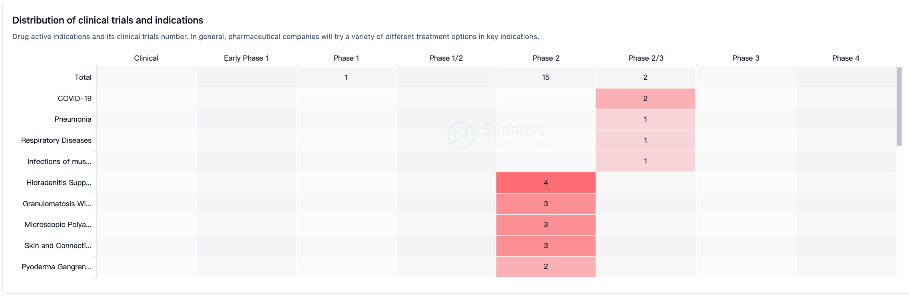The width and height of the screenshot is (909, 296).
Task: Click the Pneumonia Phase 2/3 cell
Action: point(645,119)
